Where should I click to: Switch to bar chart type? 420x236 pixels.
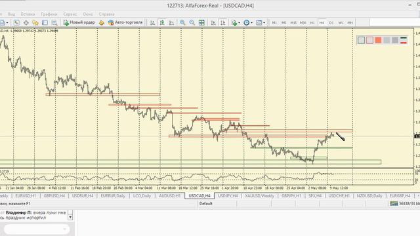point(152,23)
